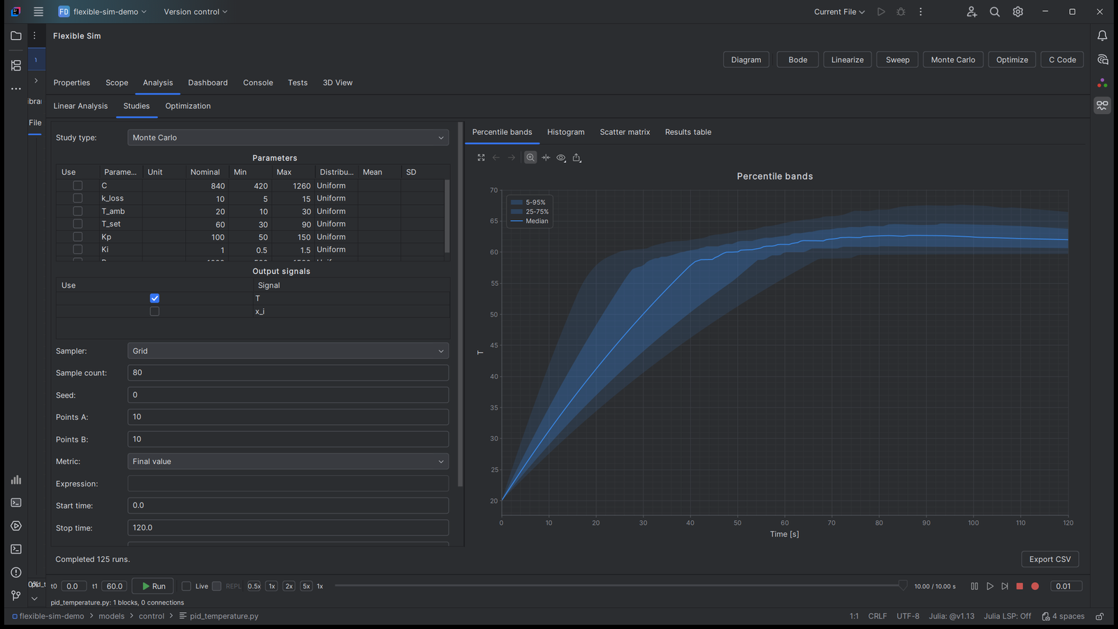Expand the flexible-sim-demo project menu
Screen dimensions: 1118x629
tap(102, 12)
